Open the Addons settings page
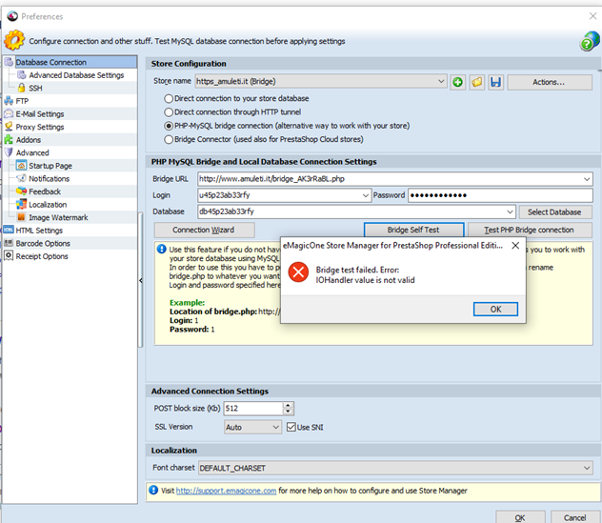 tap(29, 140)
